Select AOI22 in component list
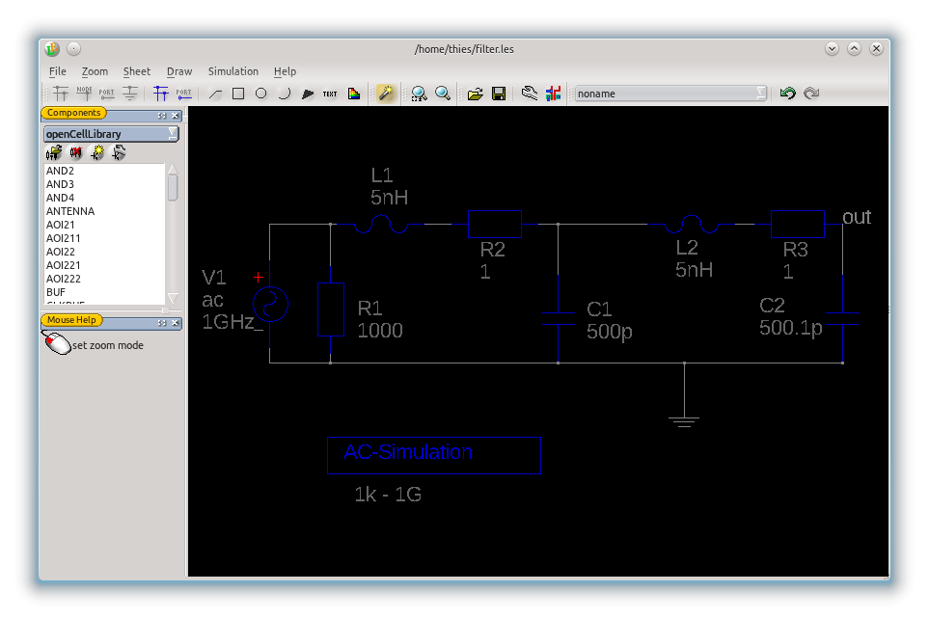 pyautogui.click(x=104, y=252)
